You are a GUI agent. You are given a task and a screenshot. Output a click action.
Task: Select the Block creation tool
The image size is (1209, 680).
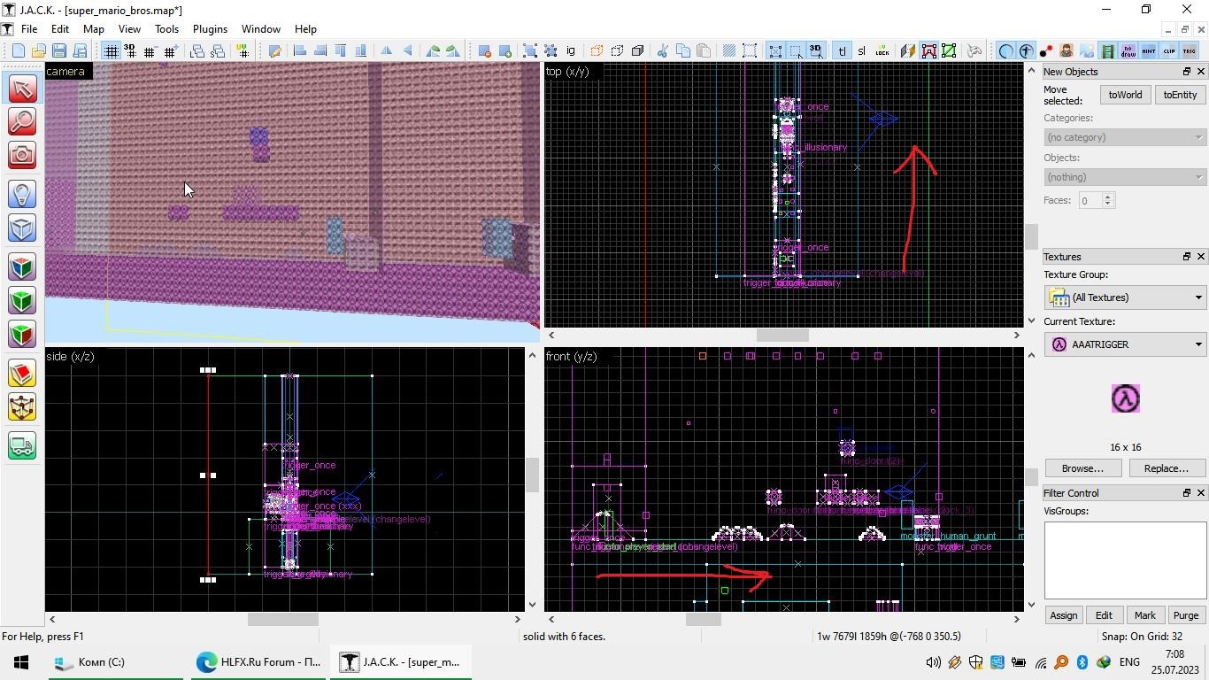tap(22, 228)
